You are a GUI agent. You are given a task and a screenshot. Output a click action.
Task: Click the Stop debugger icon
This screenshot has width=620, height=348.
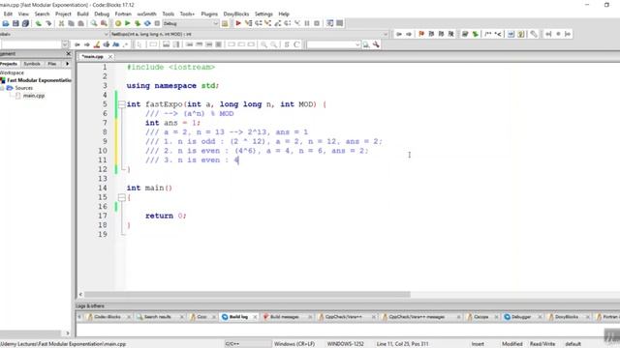(x=317, y=23)
